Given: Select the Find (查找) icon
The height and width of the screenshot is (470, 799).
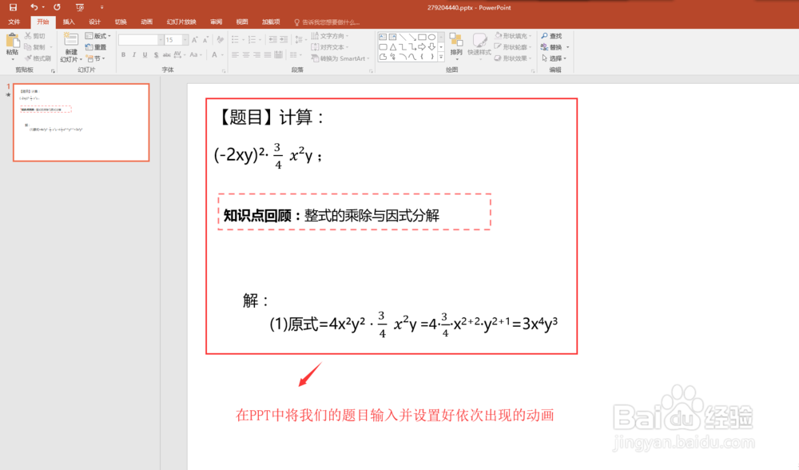Looking at the screenshot, I should (x=554, y=35).
